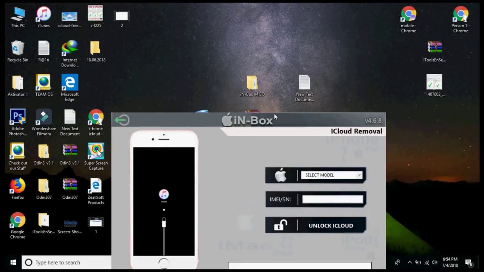Viewport: 484px width, 272px height.
Task: Click the padlock icon beside UNLOCK ICLOUD
Action: point(281,225)
